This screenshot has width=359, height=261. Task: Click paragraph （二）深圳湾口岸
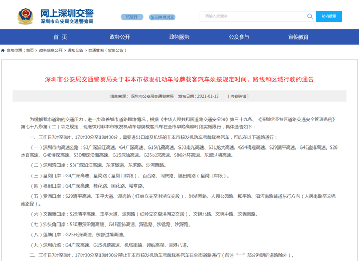pyautogui.click(x=98, y=165)
